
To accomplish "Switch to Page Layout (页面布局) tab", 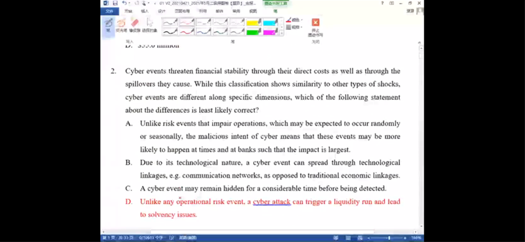I will click(182, 11).
